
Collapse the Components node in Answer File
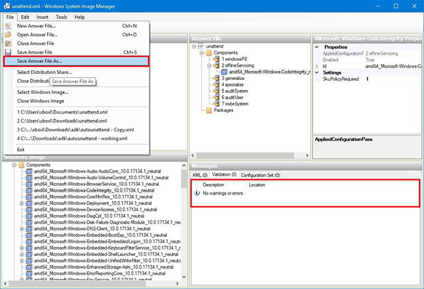[x=201, y=53]
